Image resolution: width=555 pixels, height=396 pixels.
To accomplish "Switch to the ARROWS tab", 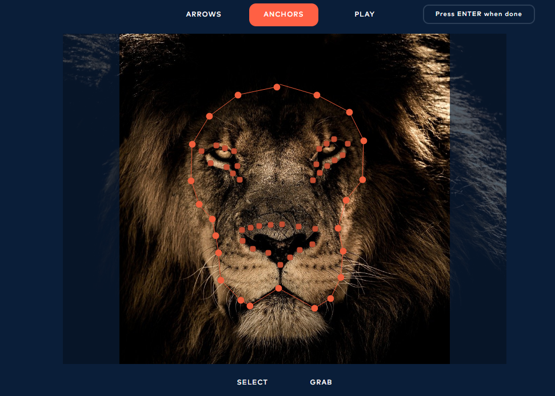I will (203, 14).
